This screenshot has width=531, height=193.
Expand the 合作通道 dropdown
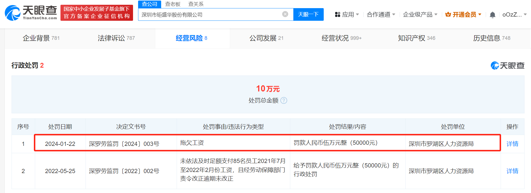381,15
